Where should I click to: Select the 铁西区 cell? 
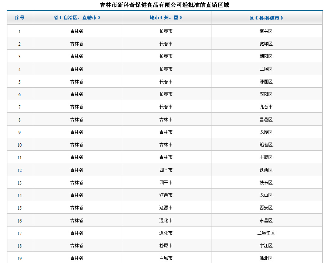coord(266,170)
